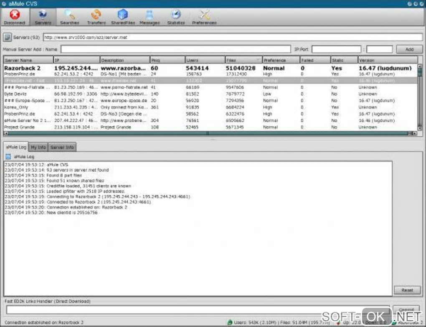Select the aMule Server No 2 row
The height and width of the screenshot is (327, 426).
[210, 121]
